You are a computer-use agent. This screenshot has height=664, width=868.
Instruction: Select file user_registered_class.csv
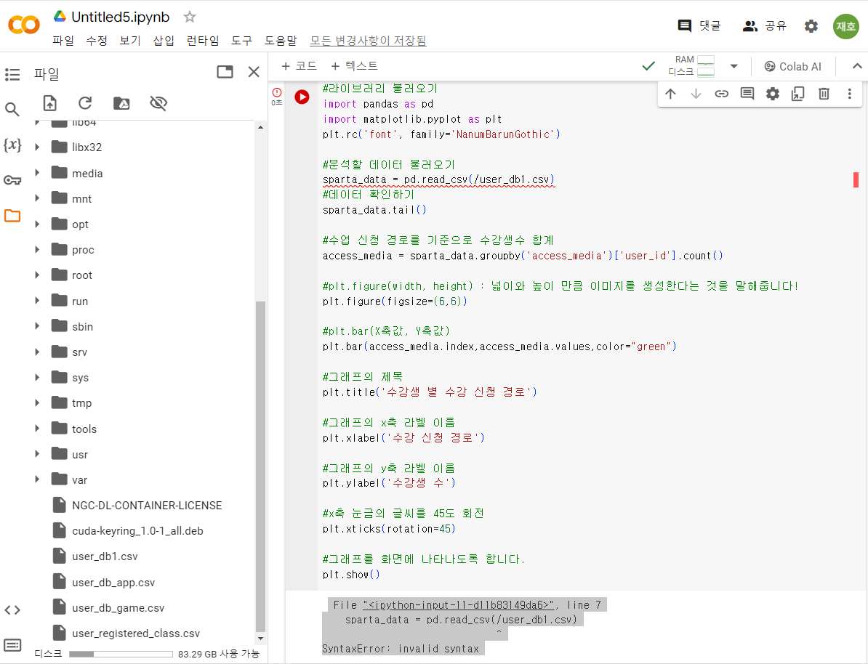tap(136, 633)
